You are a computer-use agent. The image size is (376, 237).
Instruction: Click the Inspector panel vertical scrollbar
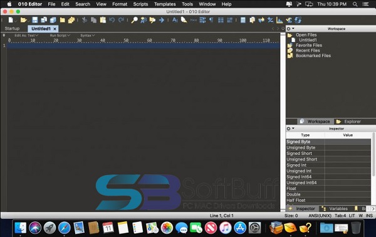(x=373, y=154)
